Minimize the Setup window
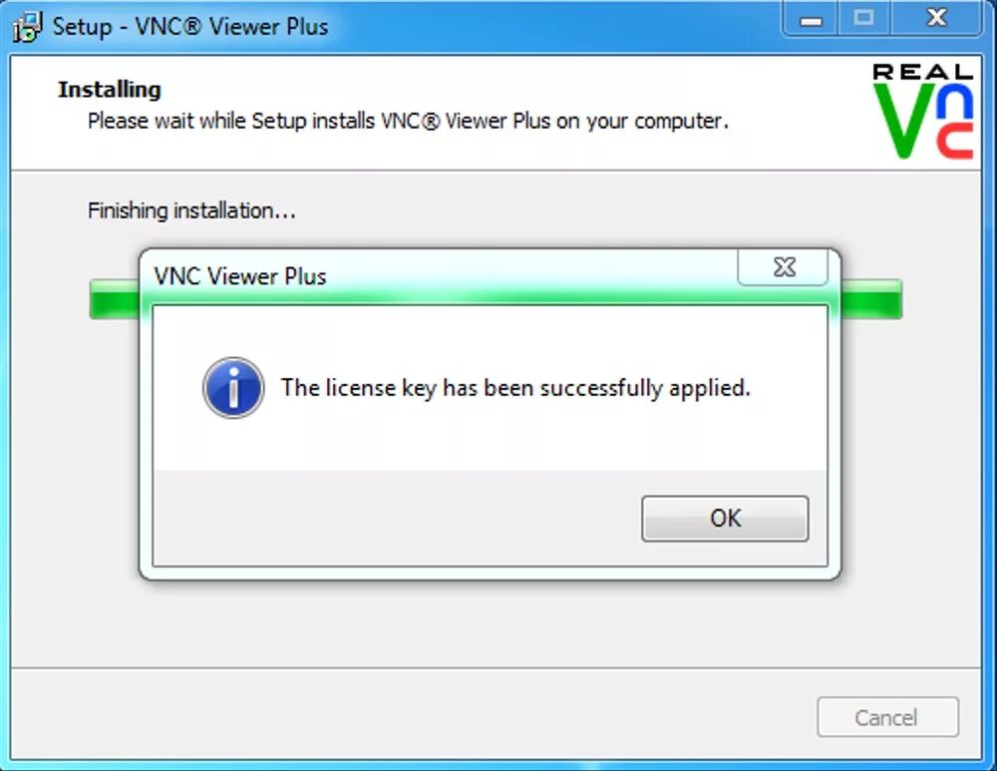The image size is (997, 771). [x=811, y=19]
